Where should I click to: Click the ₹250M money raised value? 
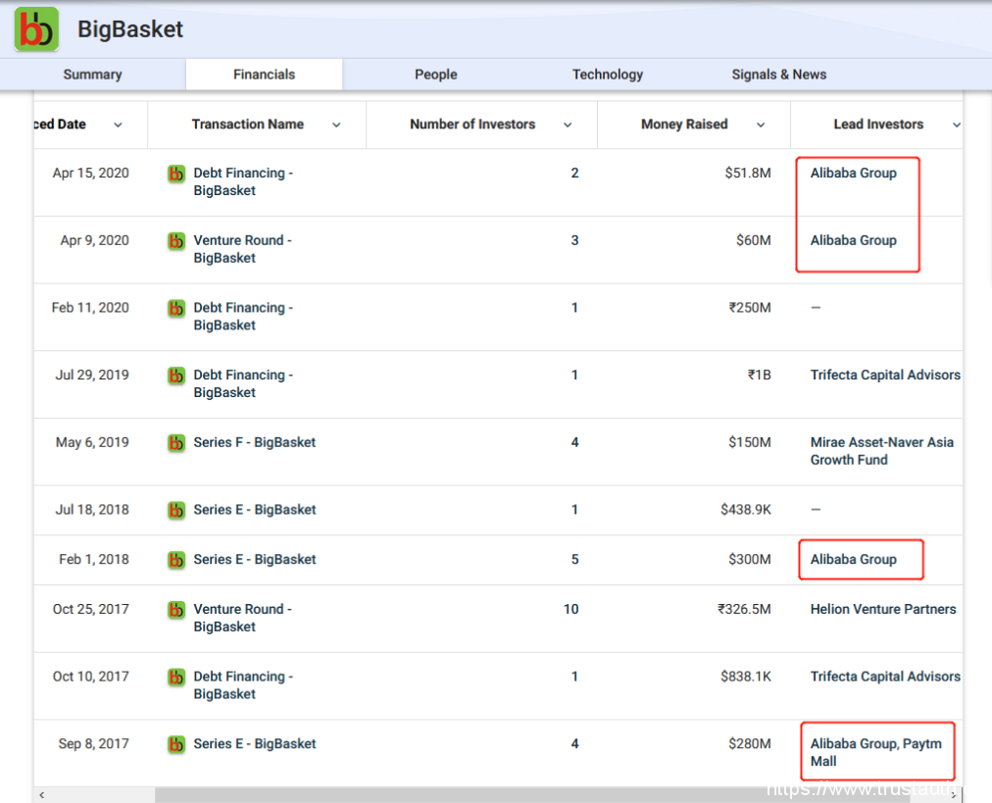[x=750, y=308]
